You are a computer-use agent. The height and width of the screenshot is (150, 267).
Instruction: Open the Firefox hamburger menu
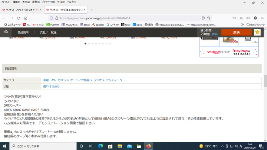(263, 18)
